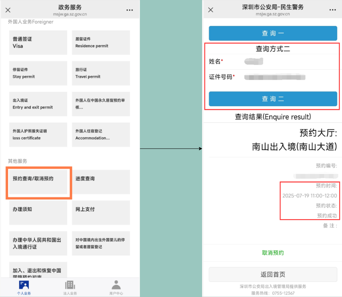Close the 政务服务 page with X icon

click(8, 10)
